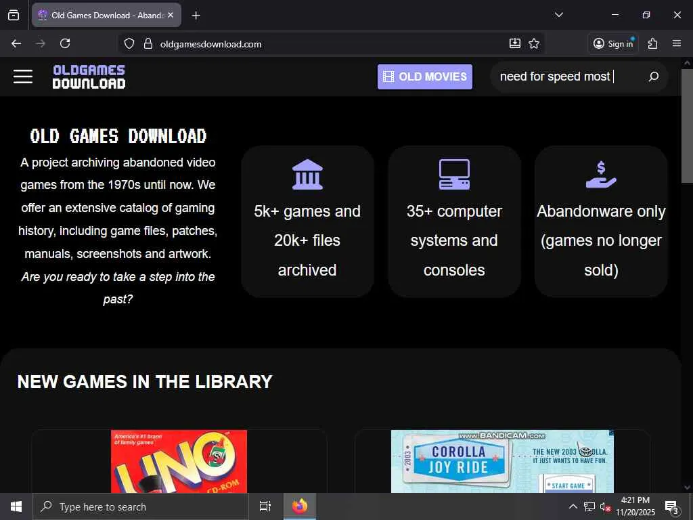The height and width of the screenshot is (520, 693).
Task: Open the Windows Start menu
Action: (x=16, y=506)
